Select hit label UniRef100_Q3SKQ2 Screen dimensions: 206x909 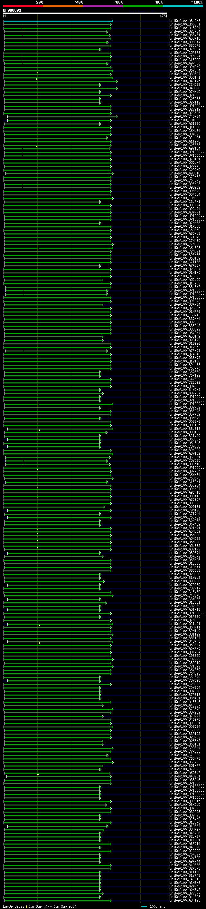[185, 358]
